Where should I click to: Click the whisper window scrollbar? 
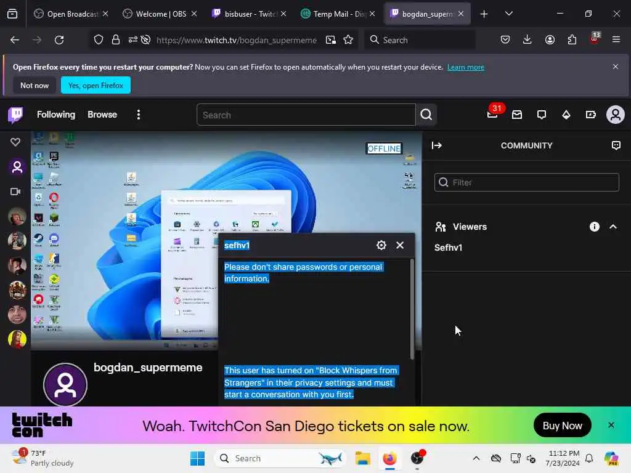tap(412, 309)
